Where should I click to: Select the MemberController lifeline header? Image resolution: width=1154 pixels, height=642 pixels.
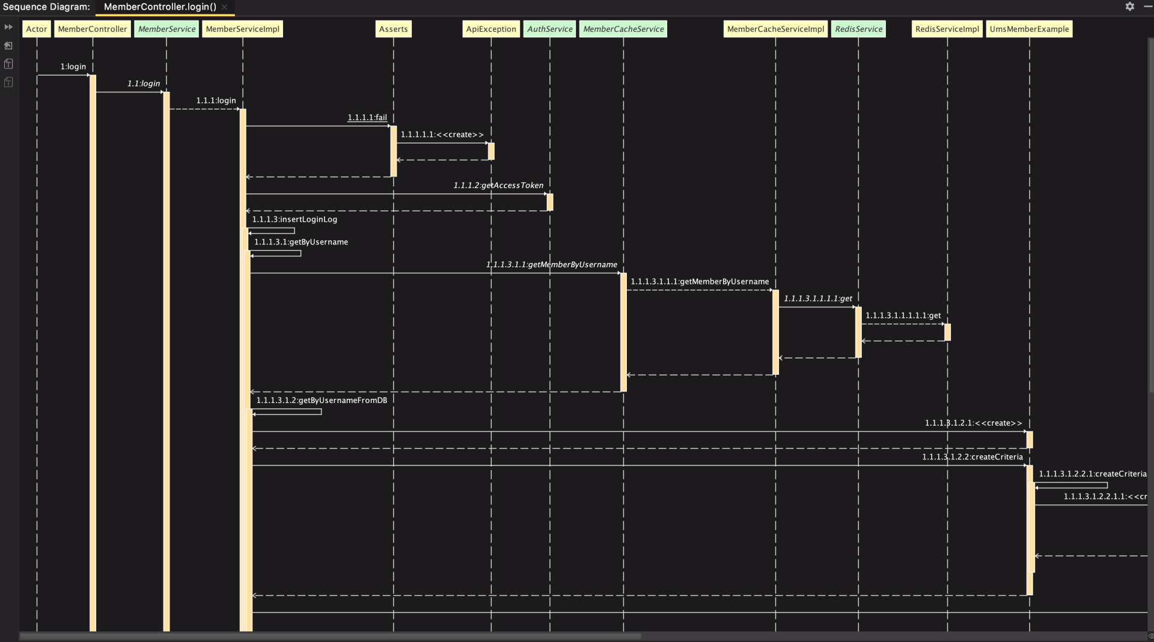click(x=93, y=29)
